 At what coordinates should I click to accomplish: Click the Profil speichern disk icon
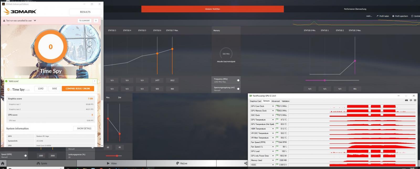(x=393, y=16)
